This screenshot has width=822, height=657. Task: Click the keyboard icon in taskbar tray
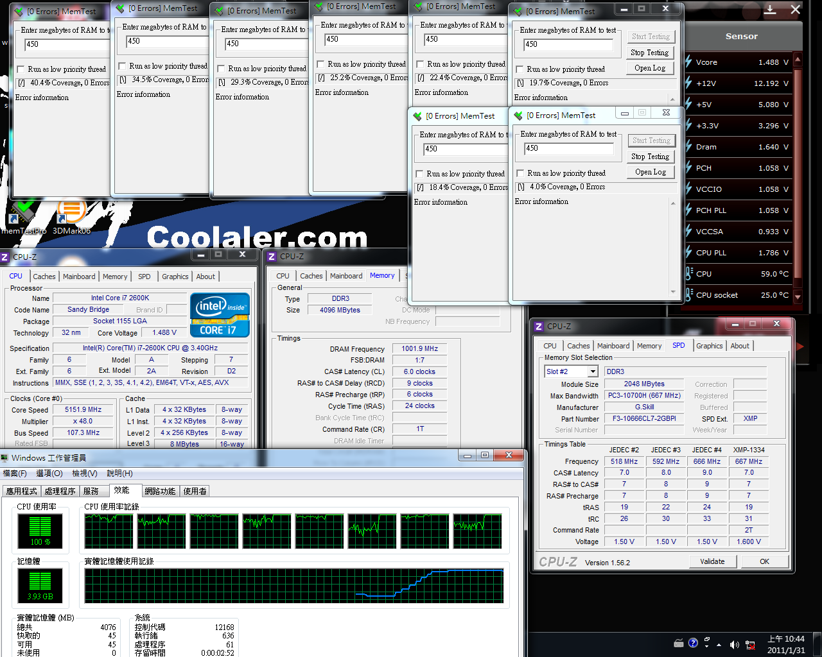[x=679, y=644]
